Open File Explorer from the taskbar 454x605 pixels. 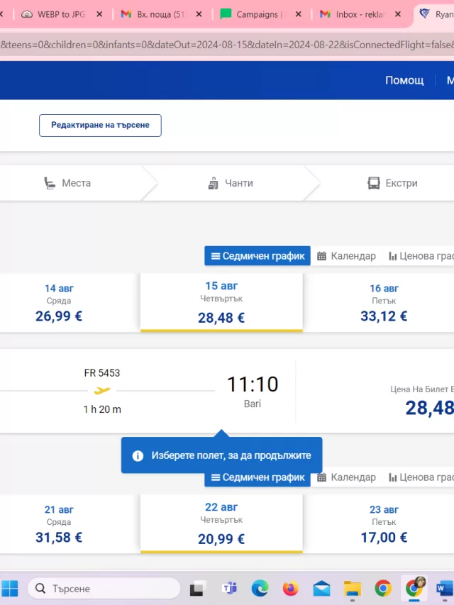pos(352,589)
